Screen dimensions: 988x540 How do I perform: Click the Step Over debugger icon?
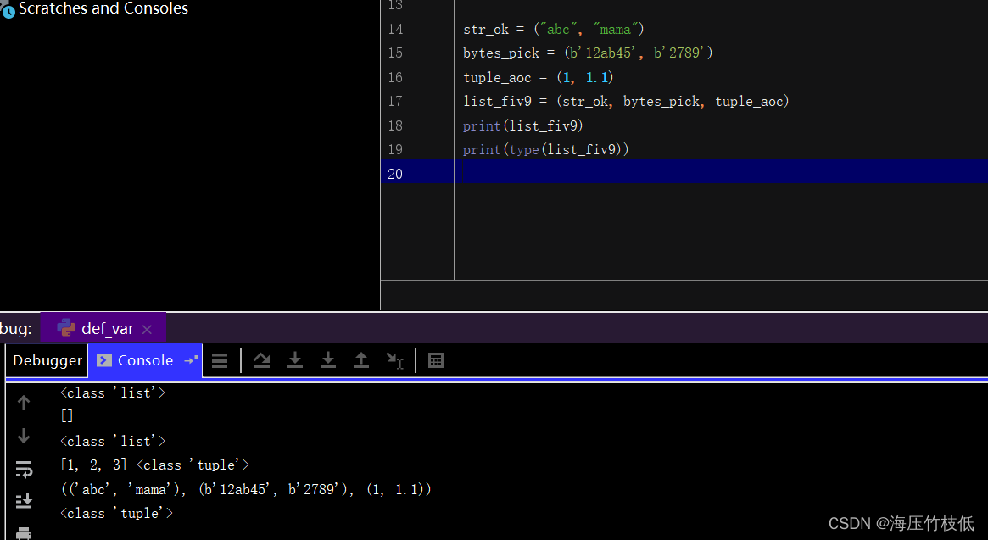(261, 359)
